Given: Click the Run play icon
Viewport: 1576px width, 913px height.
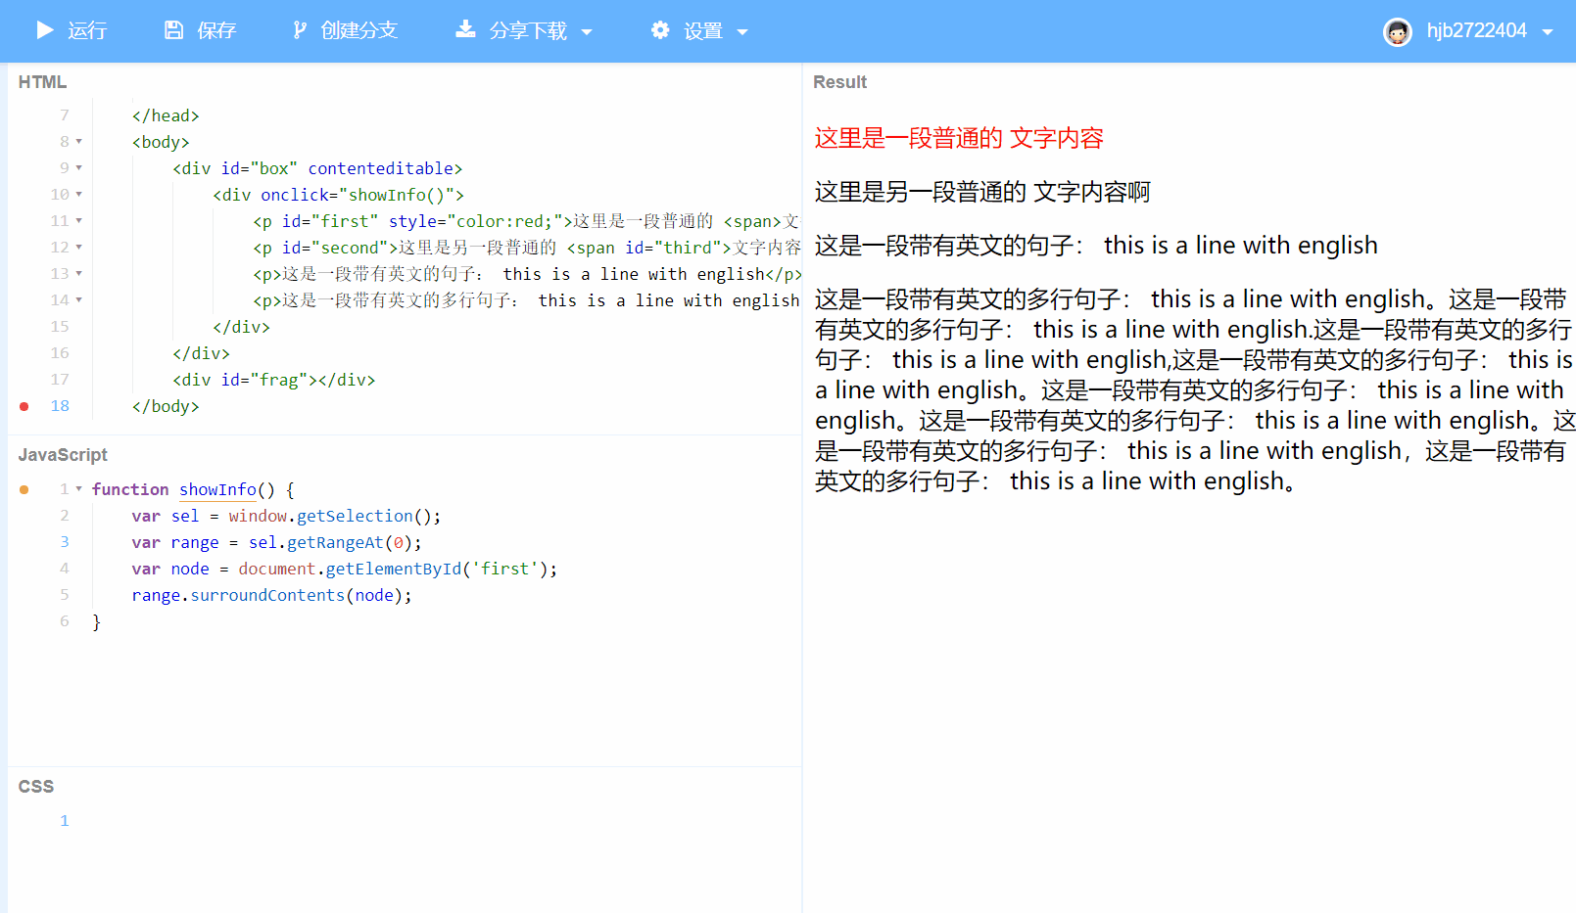Looking at the screenshot, I should (x=45, y=30).
